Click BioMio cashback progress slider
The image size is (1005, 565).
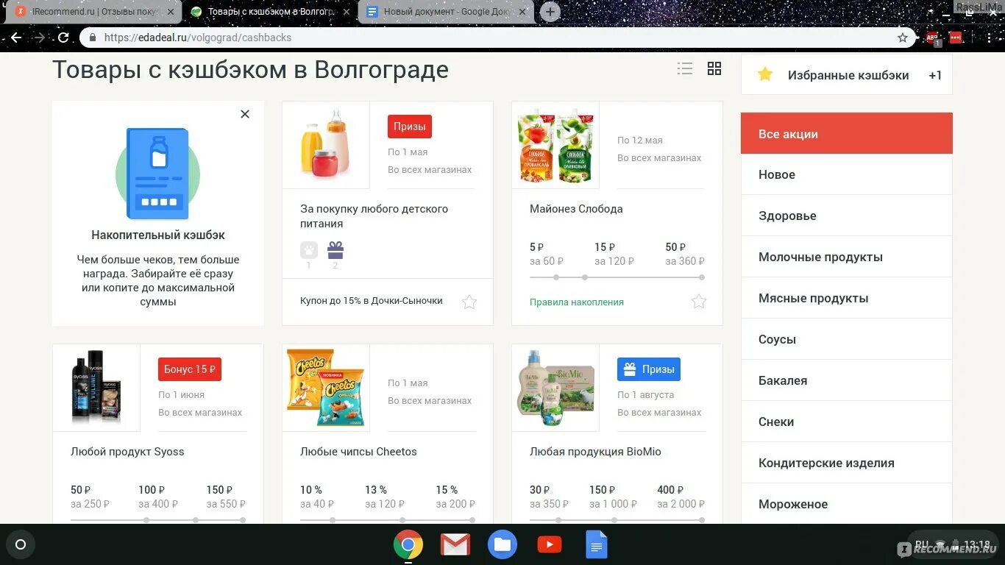coord(617,520)
